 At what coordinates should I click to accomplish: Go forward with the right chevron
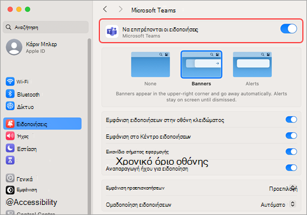(x=121, y=9)
